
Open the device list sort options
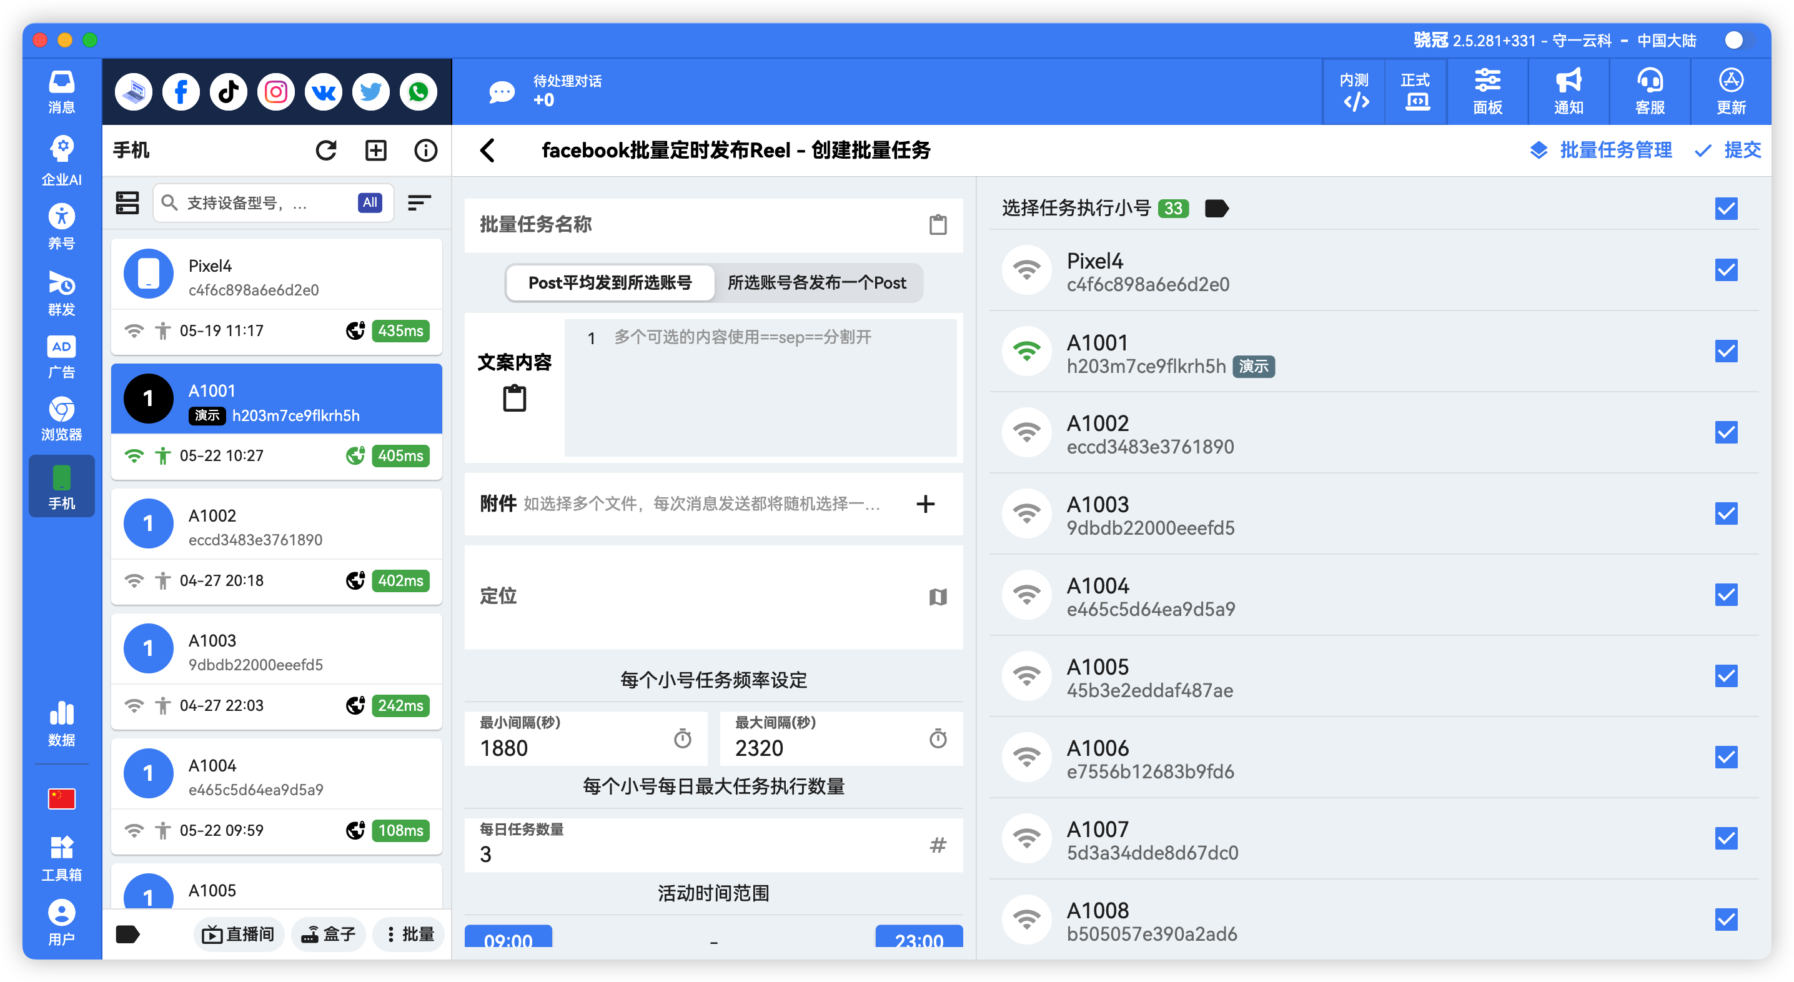[419, 202]
